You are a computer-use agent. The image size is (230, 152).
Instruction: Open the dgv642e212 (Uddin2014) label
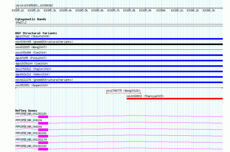pyautogui.click(x=33, y=74)
